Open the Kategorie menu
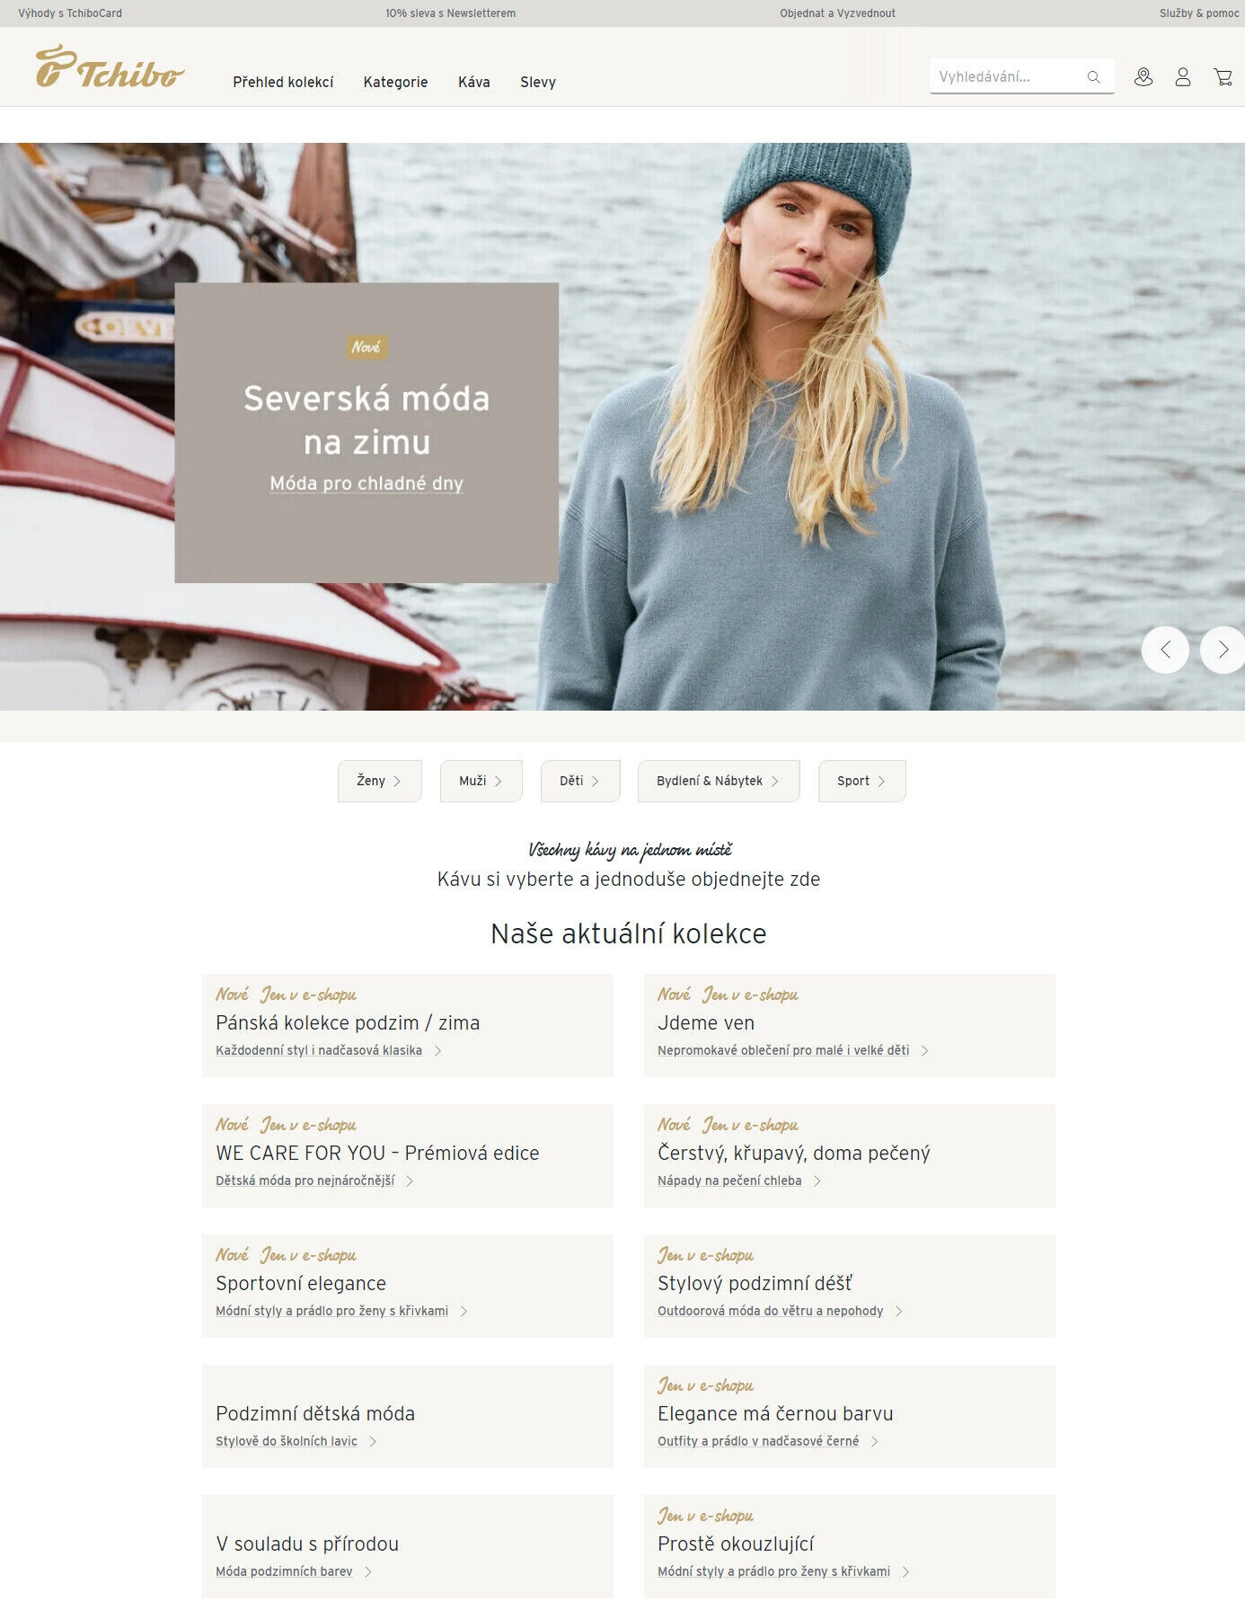 [395, 82]
